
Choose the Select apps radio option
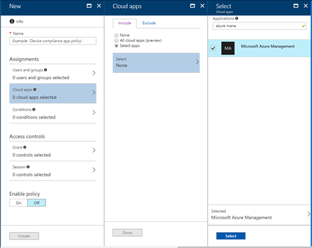(116, 46)
